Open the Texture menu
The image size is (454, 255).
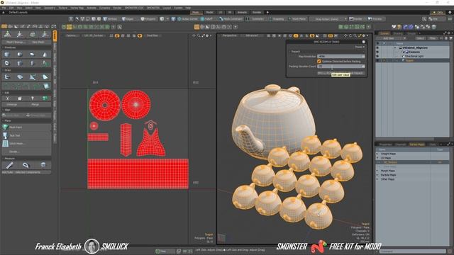63,8
